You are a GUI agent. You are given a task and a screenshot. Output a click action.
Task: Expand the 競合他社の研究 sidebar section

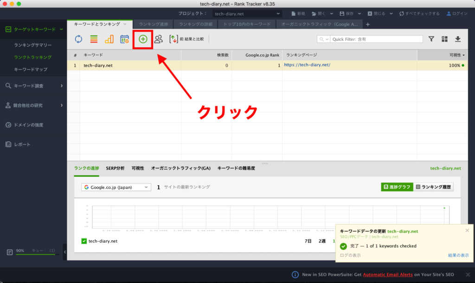pyautogui.click(x=62, y=105)
